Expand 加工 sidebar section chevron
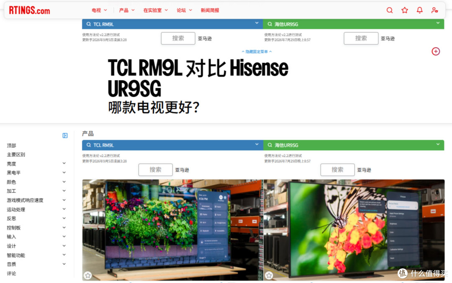 point(64,191)
